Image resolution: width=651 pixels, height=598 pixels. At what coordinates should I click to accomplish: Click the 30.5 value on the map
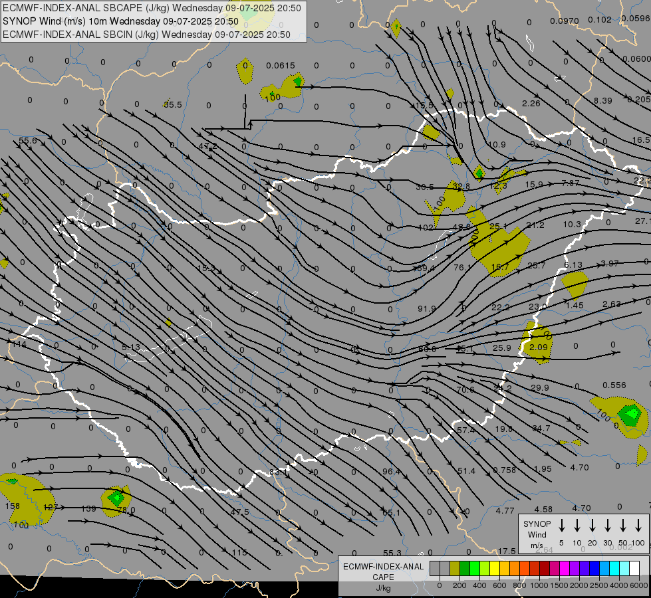[x=425, y=187]
